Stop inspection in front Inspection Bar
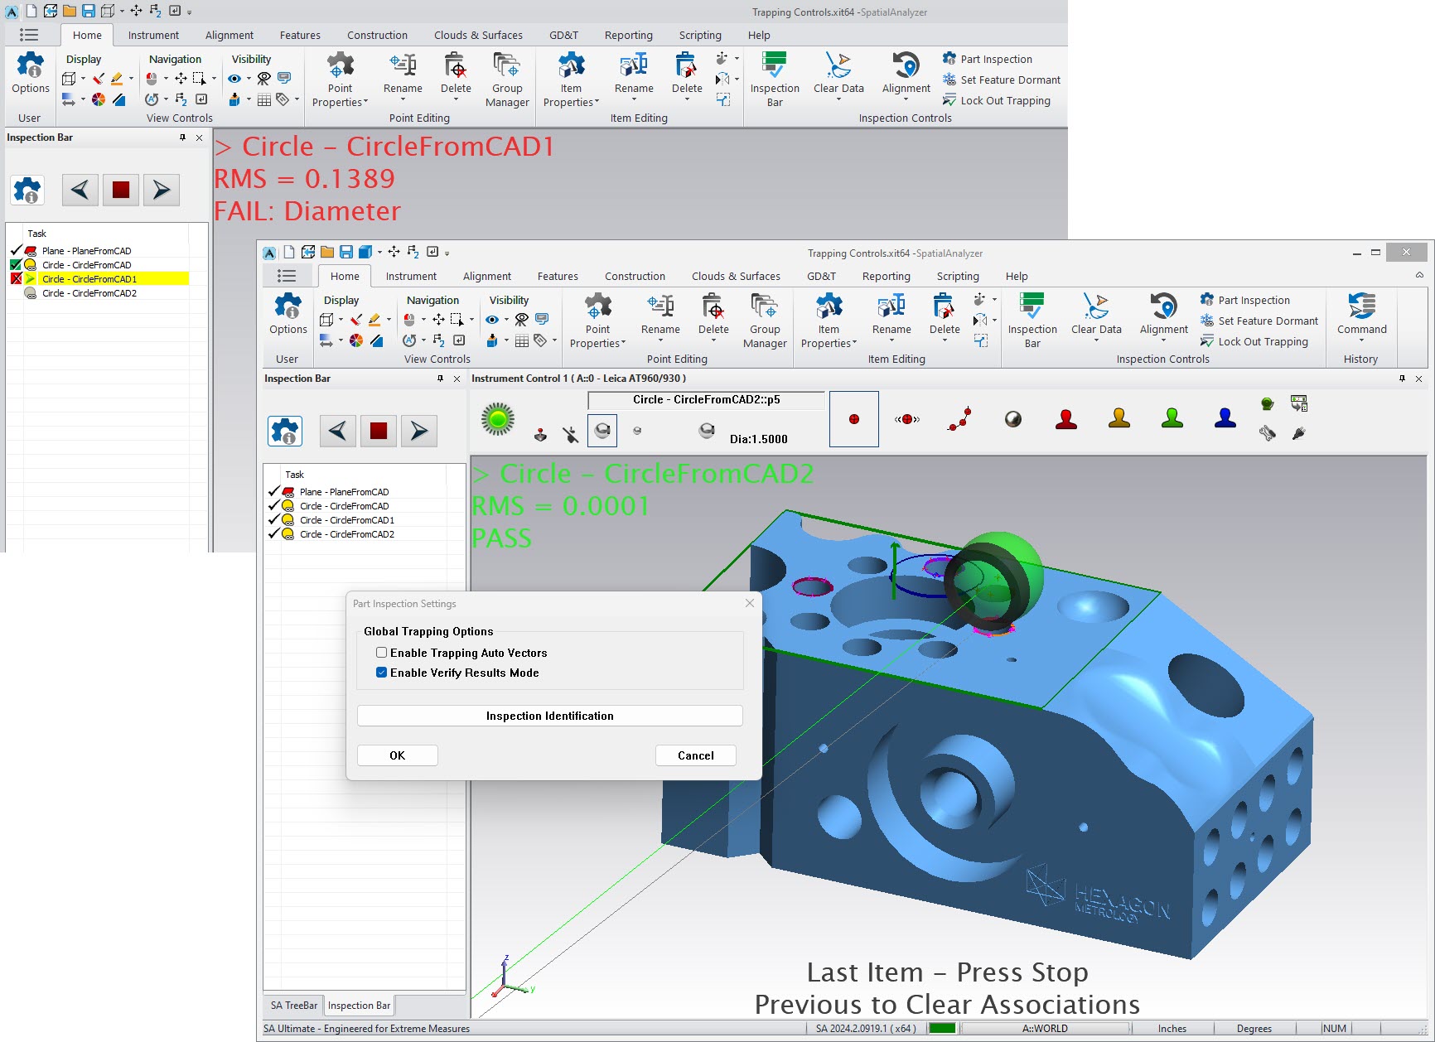 (x=379, y=431)
